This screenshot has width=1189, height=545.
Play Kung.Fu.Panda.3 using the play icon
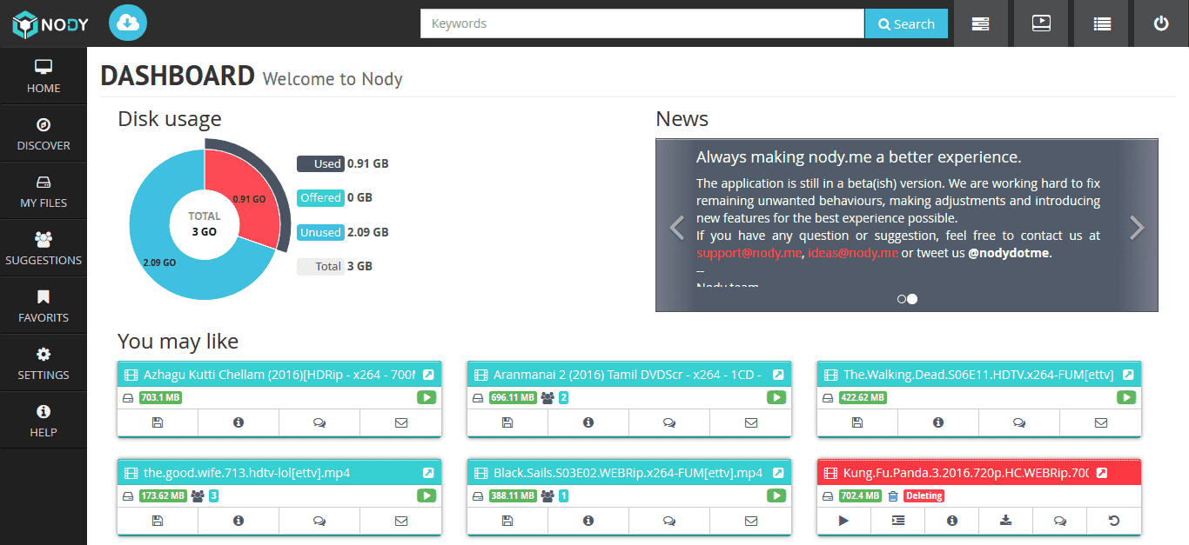click(843, 521)
